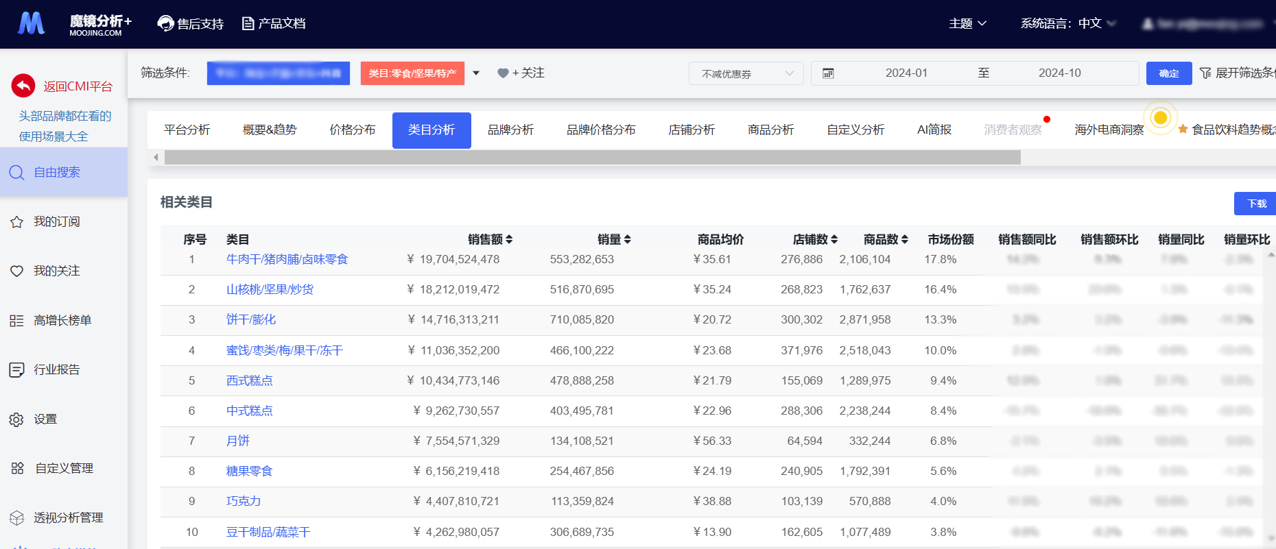This screenshot has width=1276, height=549.
Task: Click the heart icon for 我的关注
Action: tap(17, 271)
